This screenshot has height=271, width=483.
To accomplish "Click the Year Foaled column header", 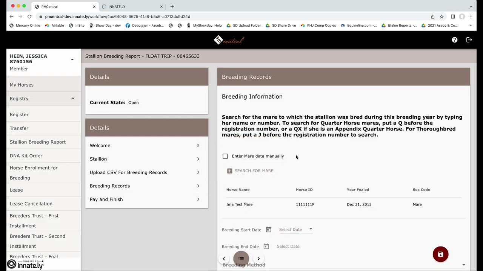I will pyautogui.click(x=358, y=190).
